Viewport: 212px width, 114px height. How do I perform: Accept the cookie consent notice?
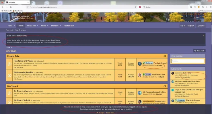point(100,113)
